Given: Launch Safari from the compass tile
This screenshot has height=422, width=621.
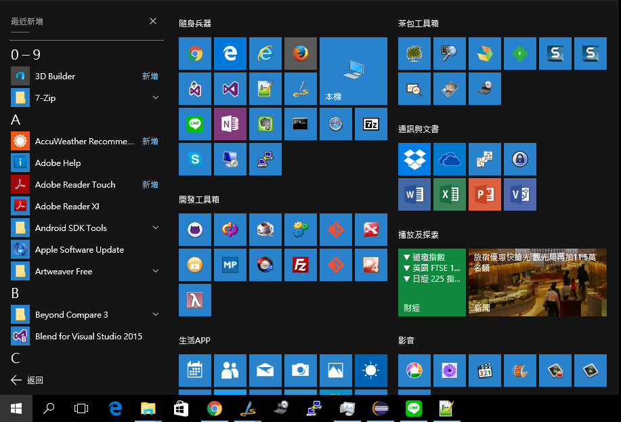Looking at the screenshot, I should click(336, 124).
